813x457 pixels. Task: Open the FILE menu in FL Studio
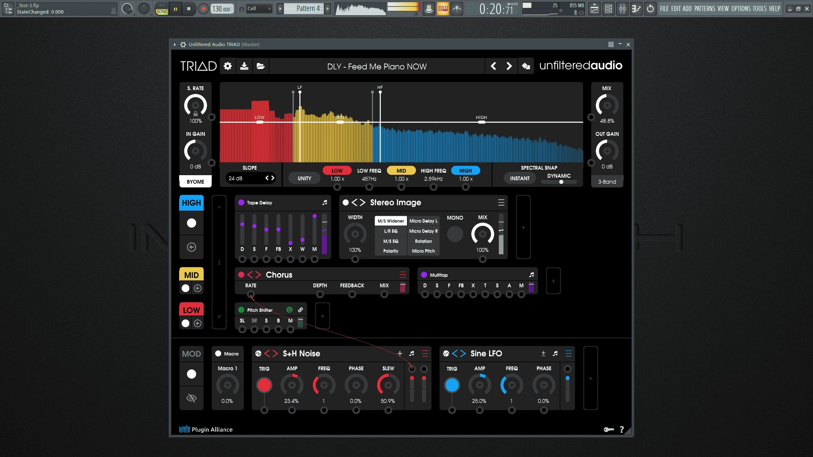tap(664, 8)
